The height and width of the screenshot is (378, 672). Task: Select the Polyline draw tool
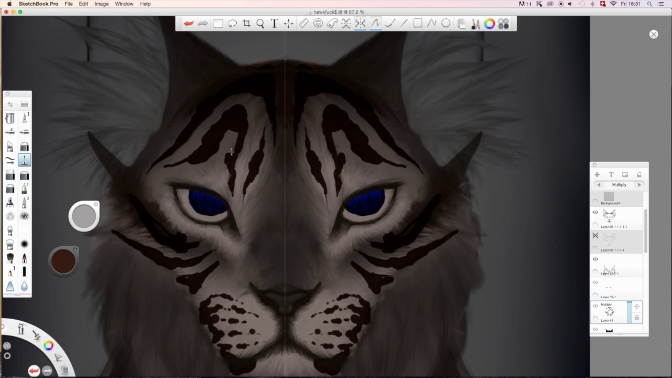point(432,23)
